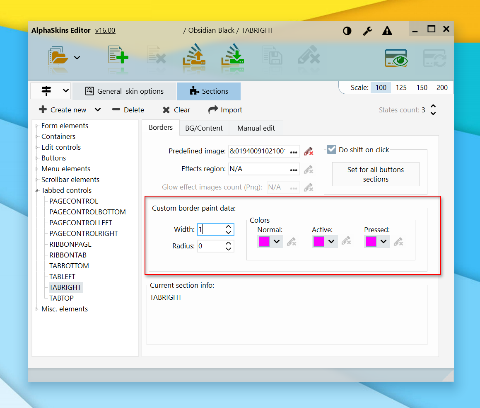Click the new skin icon with green plus

[x=118, y=55]
